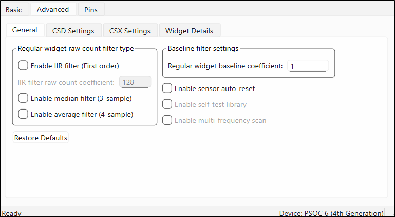This screenshot has width=395, height=217.
Task: Check Enable average filter (4-sample)
Action: [x=23, y=114]
